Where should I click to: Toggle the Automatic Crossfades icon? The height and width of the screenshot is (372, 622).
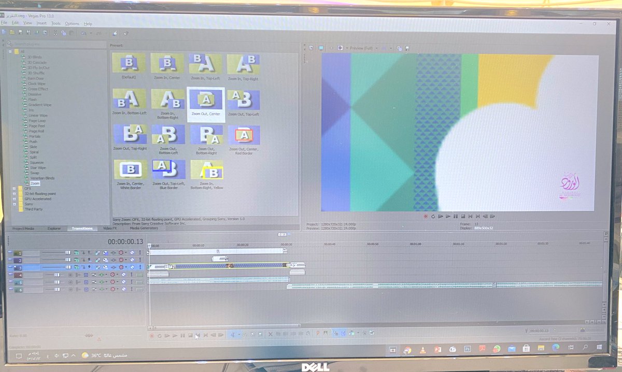[x=343, y=333]
